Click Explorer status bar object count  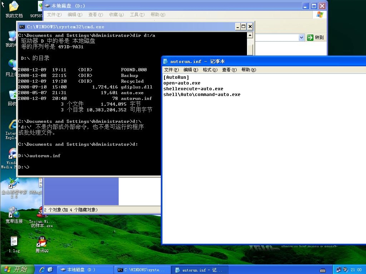click(x=71, y=210)
